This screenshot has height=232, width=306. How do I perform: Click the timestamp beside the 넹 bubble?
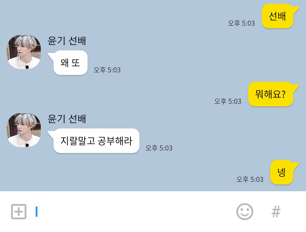(x=250, y=179)
